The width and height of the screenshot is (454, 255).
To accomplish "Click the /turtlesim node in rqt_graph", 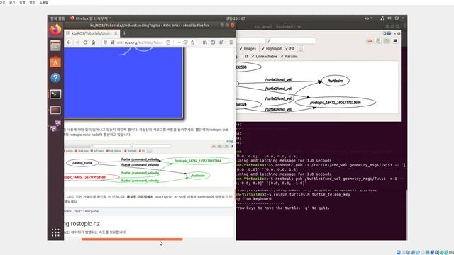I will [336, 81].
